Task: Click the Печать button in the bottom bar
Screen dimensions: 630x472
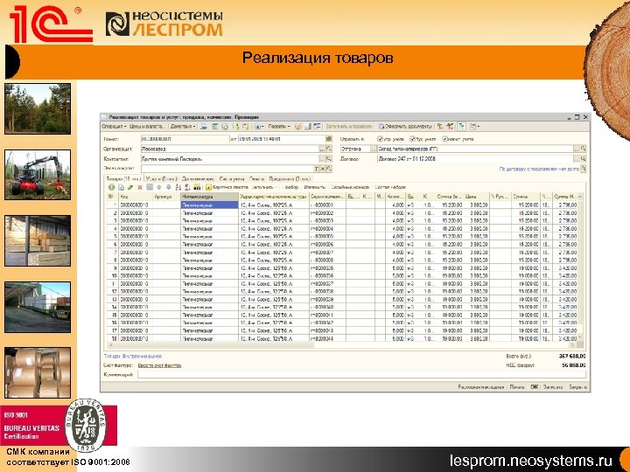Action: (x=517, y=387)
